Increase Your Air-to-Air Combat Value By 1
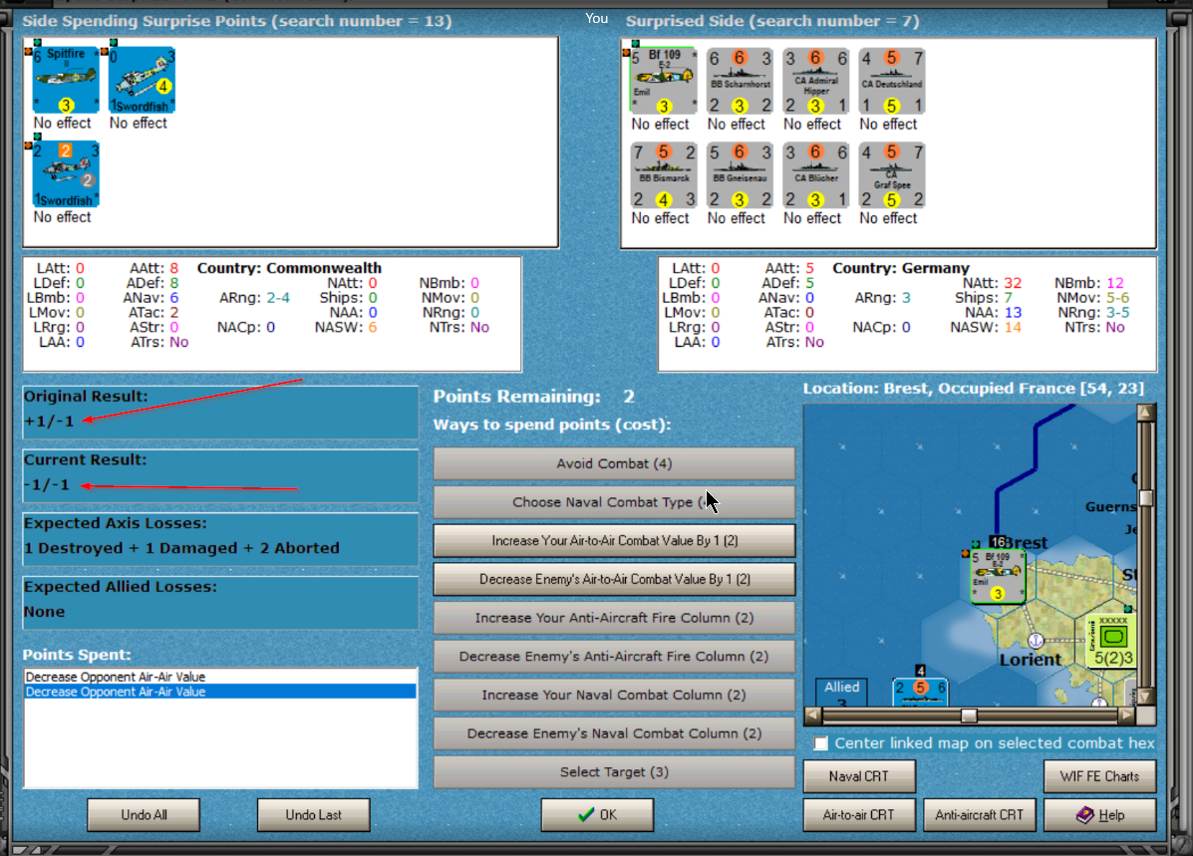The image size is (1193, 856). 614,540
